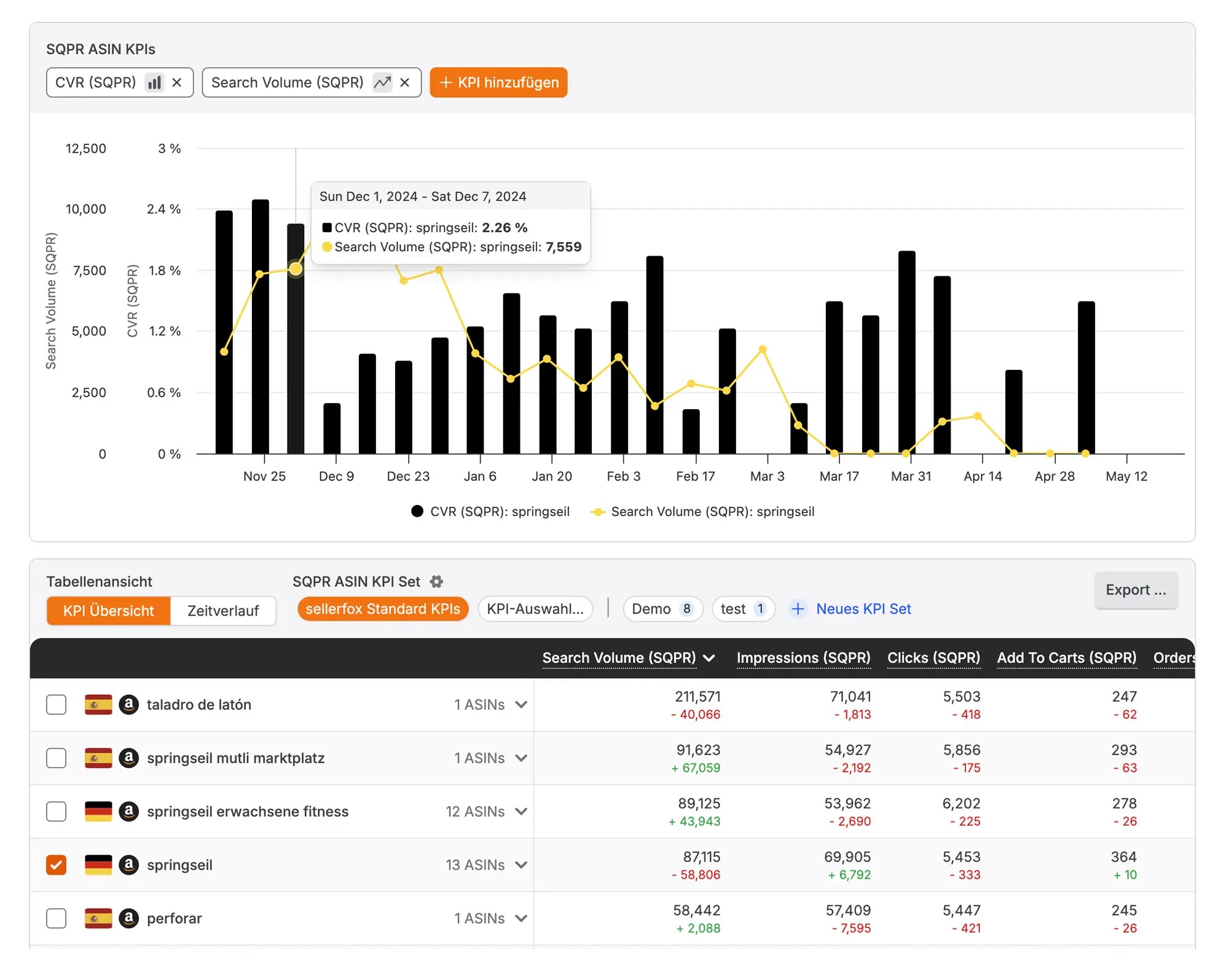Click the line-chart icon in the Search Volume chip
This screenshot has width=1229, height=959.
pos(382,82)
